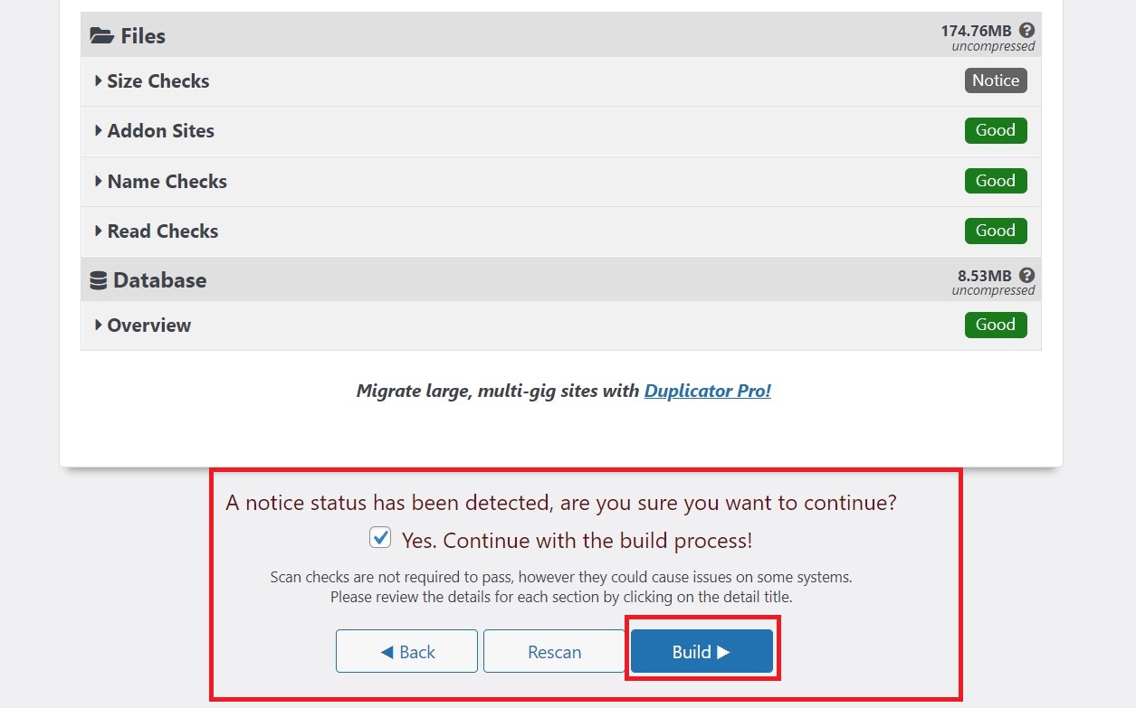Go Back to the previous step
The image size is (1136, 708).
pos(406,652)
